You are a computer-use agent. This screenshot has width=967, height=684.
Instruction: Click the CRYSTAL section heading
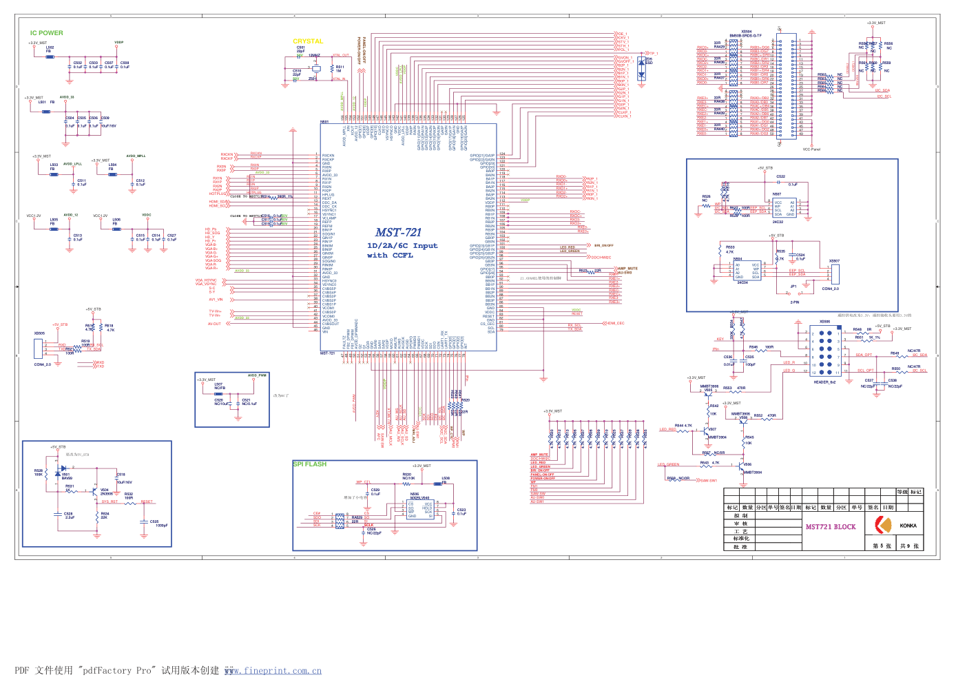(308, 41)
